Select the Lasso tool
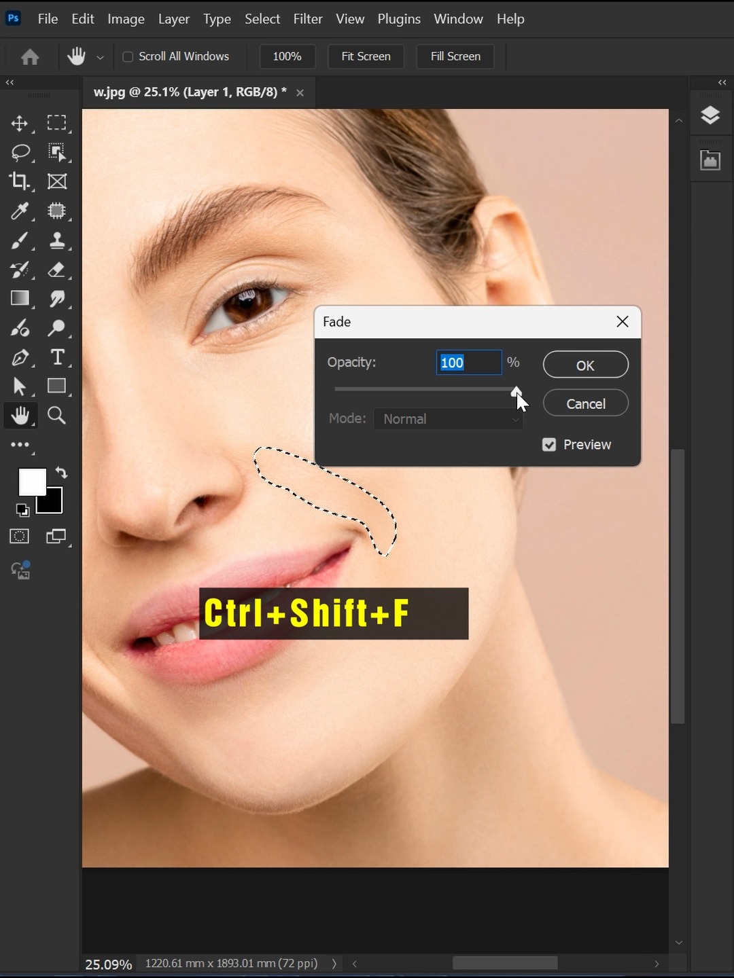 click(x=21, y=152)
